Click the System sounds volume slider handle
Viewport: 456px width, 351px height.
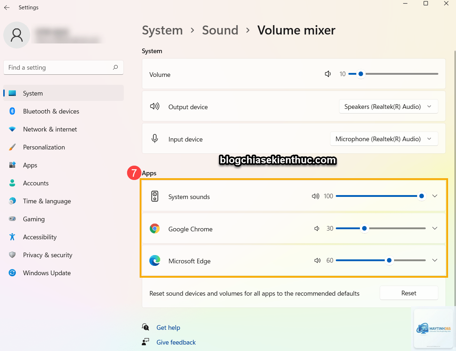tap(421, 196)
